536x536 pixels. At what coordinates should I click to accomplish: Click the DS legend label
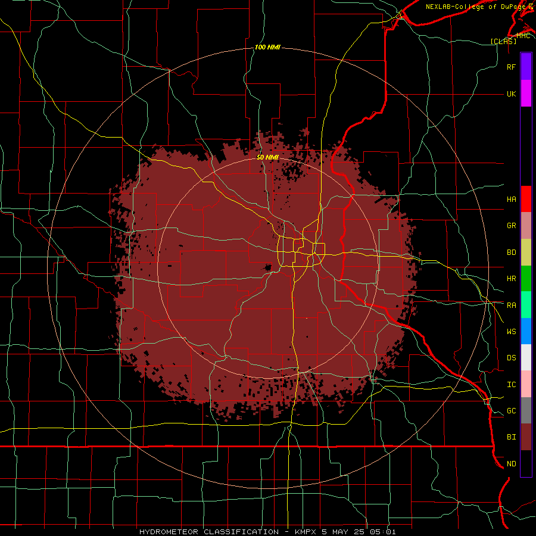512,357
